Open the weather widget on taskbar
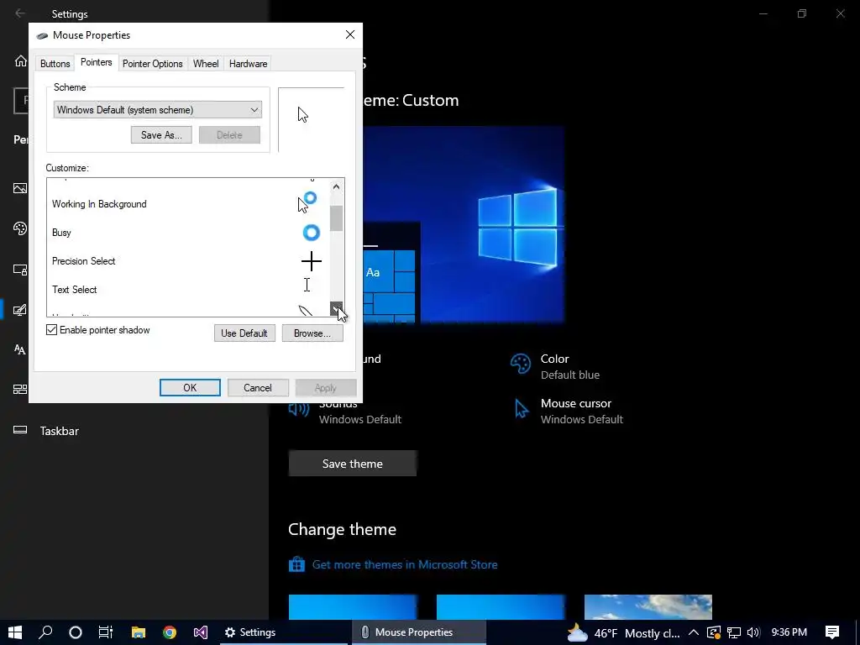The width and height of the screenshot is (860, 645). [624, 633]
